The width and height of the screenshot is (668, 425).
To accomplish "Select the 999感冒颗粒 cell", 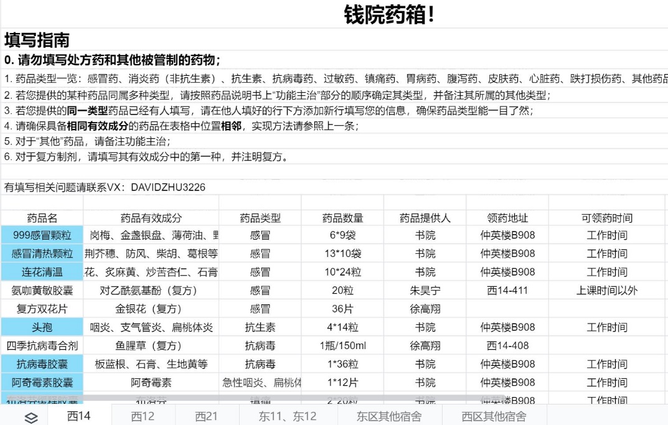I will (x=42, y=235).
